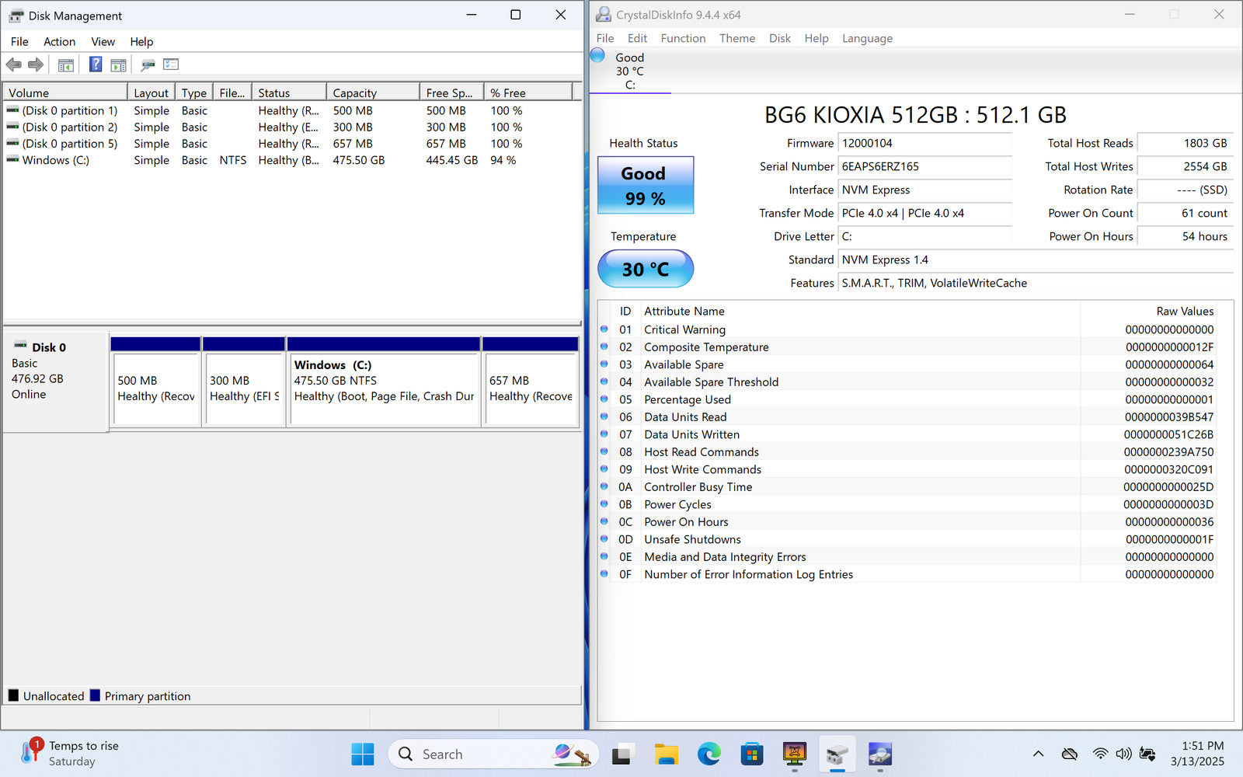Select the Good 30 °C C: drive tab
Screen dimensions: 1243x777
pos(630,71)
